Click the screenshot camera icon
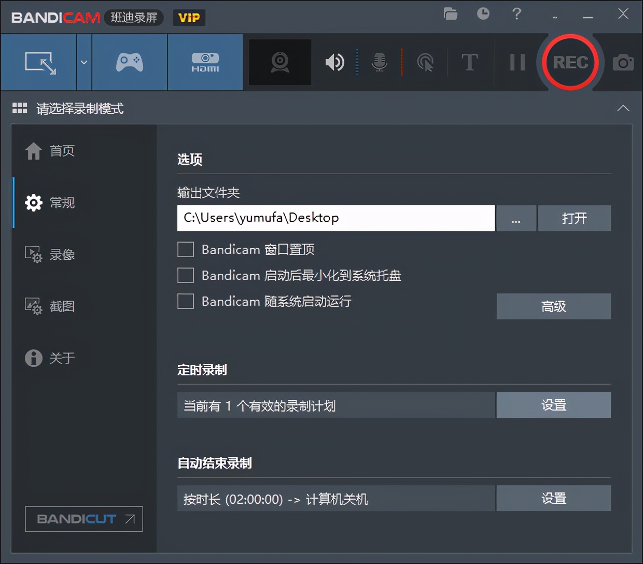Image resolution: width=643 pixels, height=564 pixels. coord(623,62)
